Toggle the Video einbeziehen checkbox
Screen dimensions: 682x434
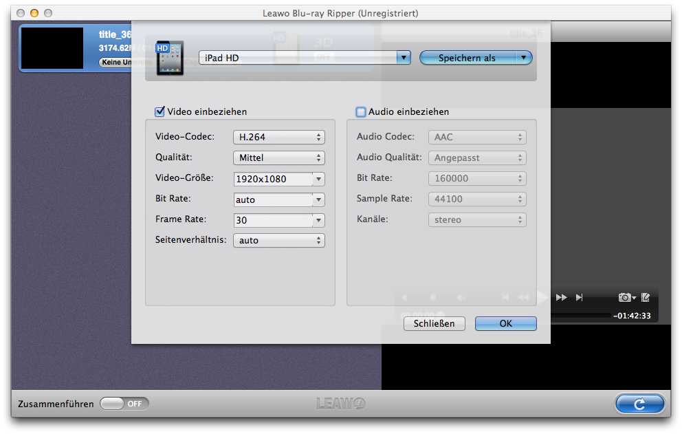click(x=159, y=111)
